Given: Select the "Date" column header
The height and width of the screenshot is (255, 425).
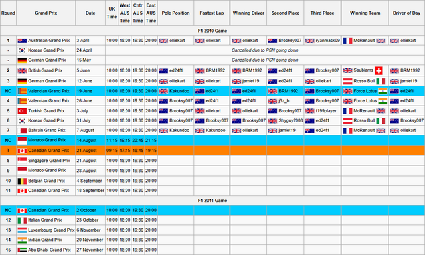Looking at the screenshot, I should coord(90,13).
